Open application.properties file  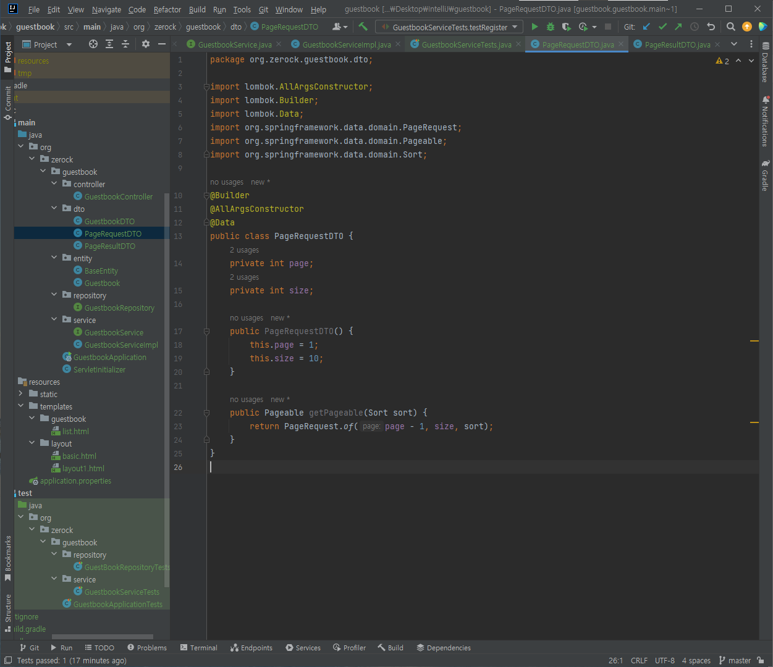(75, 480)
